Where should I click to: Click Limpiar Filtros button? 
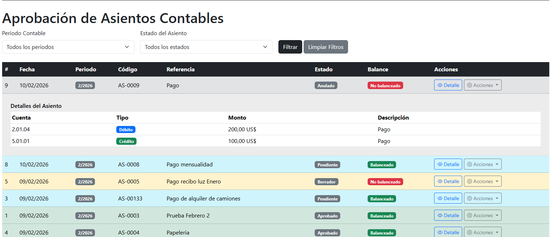pos(326,47)
